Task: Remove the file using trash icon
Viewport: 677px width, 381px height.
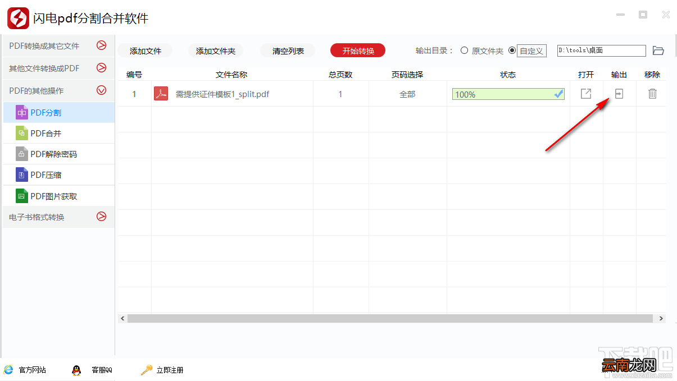Action: (652, 94)
